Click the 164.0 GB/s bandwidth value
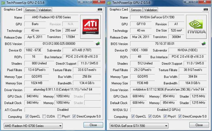The height and width of the screenshot is (131, 212). [193, 83]
